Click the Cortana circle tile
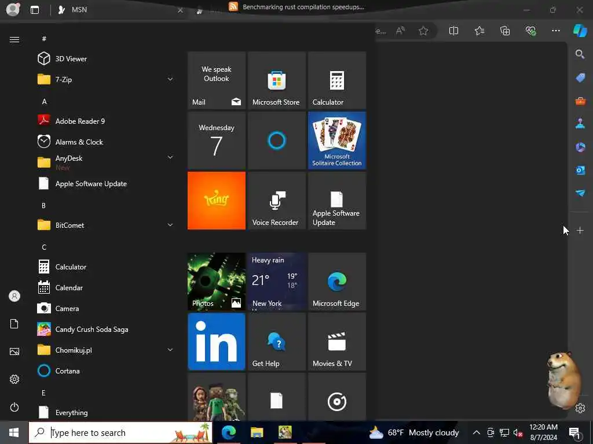Image resolution: width=593 pixels, height=444 pixels. point(276,140)
